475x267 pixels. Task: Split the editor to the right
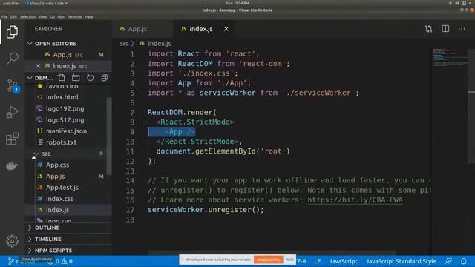point(445,29)
